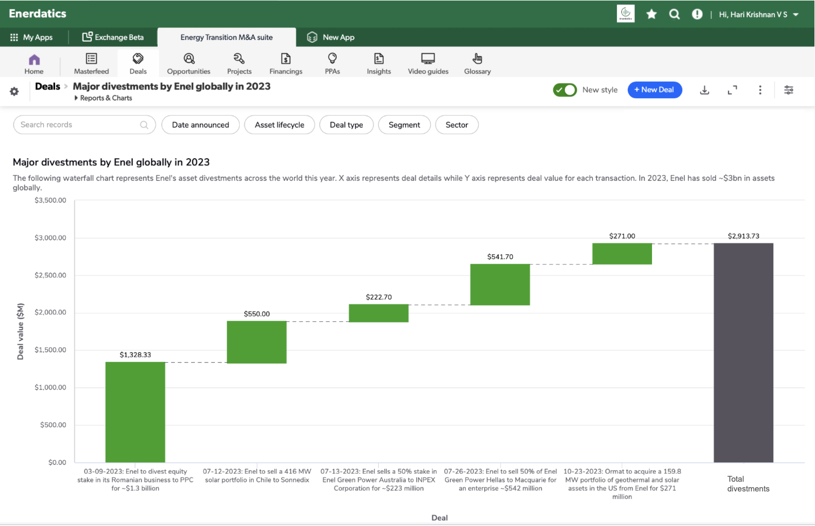This screenshot has height=526, width=815.
Task: Expand chart to fullscreen
Action: coord(732,90)
